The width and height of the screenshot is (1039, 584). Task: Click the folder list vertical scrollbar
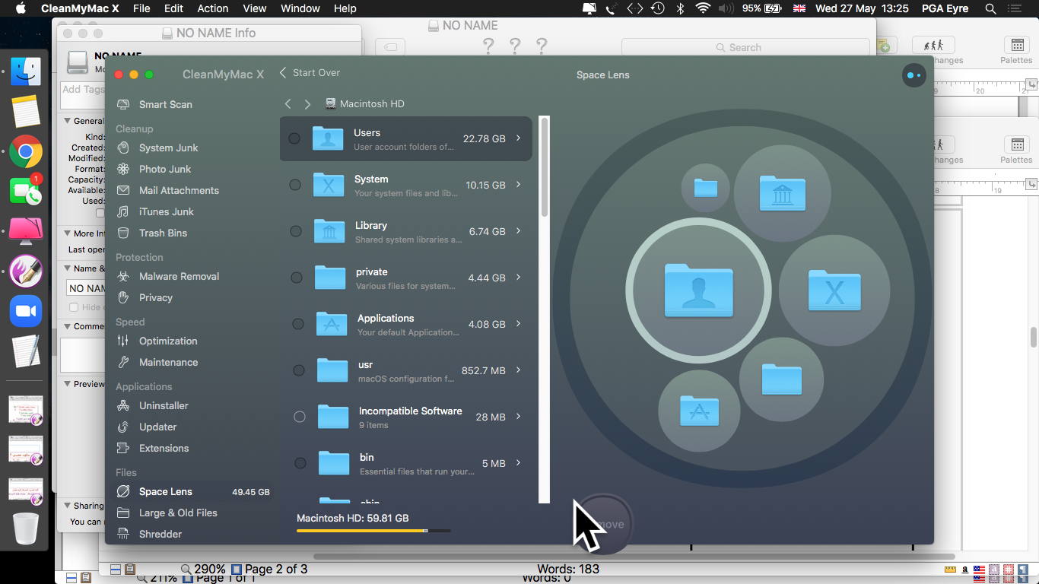545,166
